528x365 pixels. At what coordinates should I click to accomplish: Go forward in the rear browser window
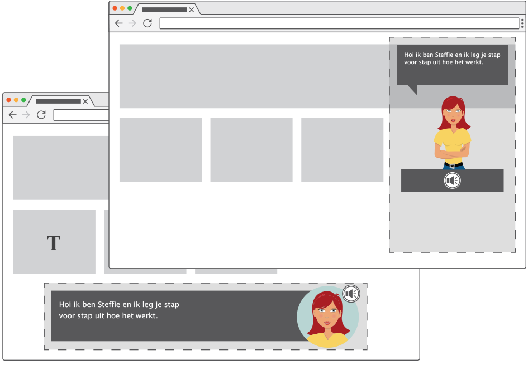26,115
